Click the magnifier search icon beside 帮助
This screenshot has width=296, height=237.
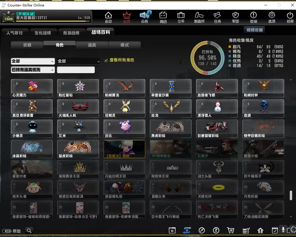point(29,231)
